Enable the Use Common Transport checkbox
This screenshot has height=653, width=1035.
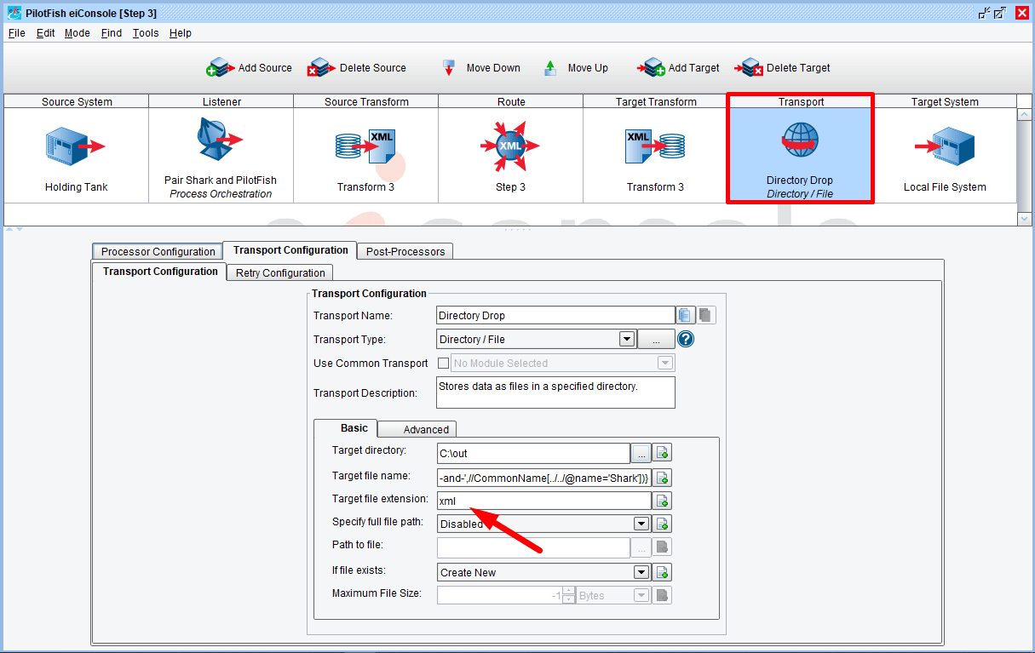443,363
